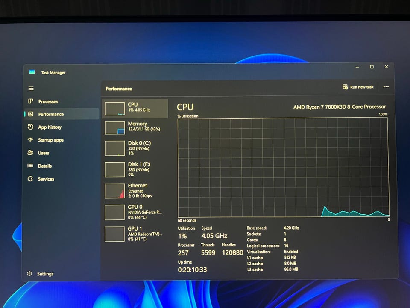Screen dimensions: 410x308
Task: Click the Virtualisation Enabled value
Action: point(291,252)
